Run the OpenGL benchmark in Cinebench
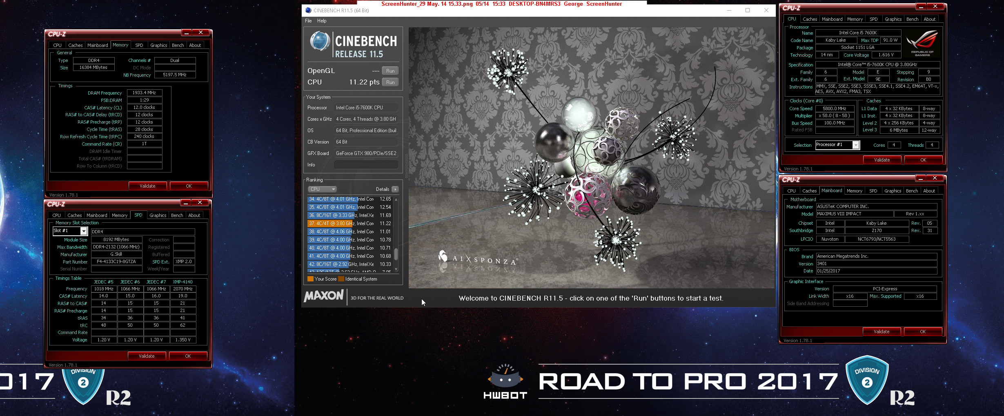 coord(390,71)
